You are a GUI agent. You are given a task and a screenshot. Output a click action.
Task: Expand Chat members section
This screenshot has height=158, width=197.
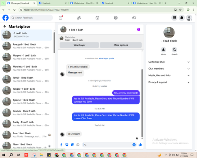coord(169,69)
